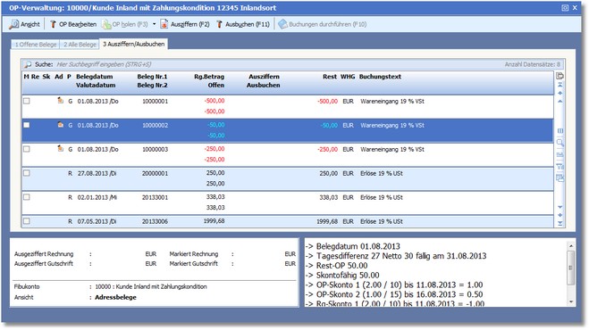Check the box for Beleg 10000001
Screen dimensions: 589x330
click(27, 101)
